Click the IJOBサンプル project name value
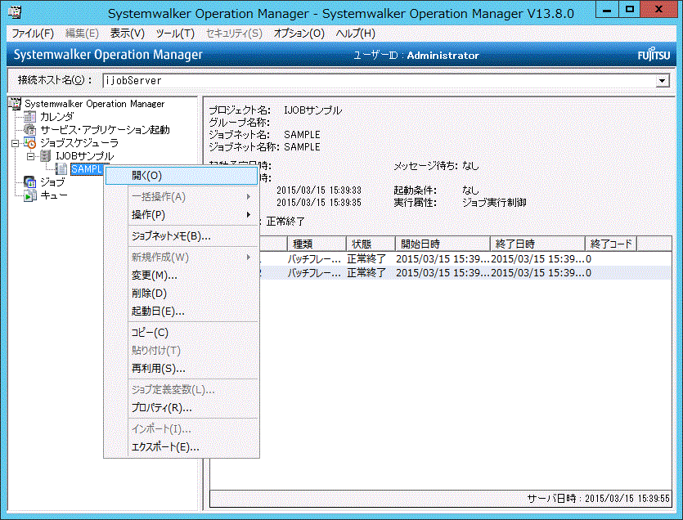This screenshot has width=683, height=520. pos(312,110)
